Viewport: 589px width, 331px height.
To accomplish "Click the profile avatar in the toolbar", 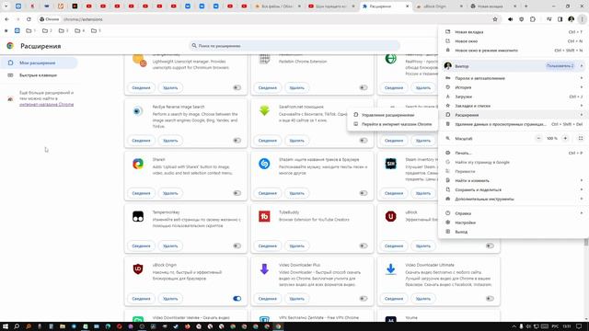I will [571, 19].
